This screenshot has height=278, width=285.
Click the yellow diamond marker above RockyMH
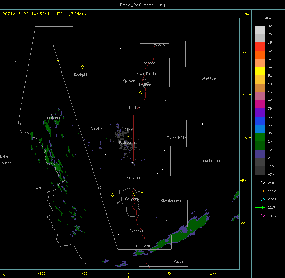82,67
